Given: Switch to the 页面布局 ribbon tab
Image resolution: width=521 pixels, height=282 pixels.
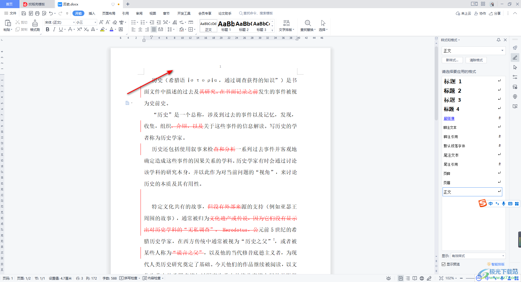Looking at the screenshot, I should pyautogui.click(x=109, y=13).
